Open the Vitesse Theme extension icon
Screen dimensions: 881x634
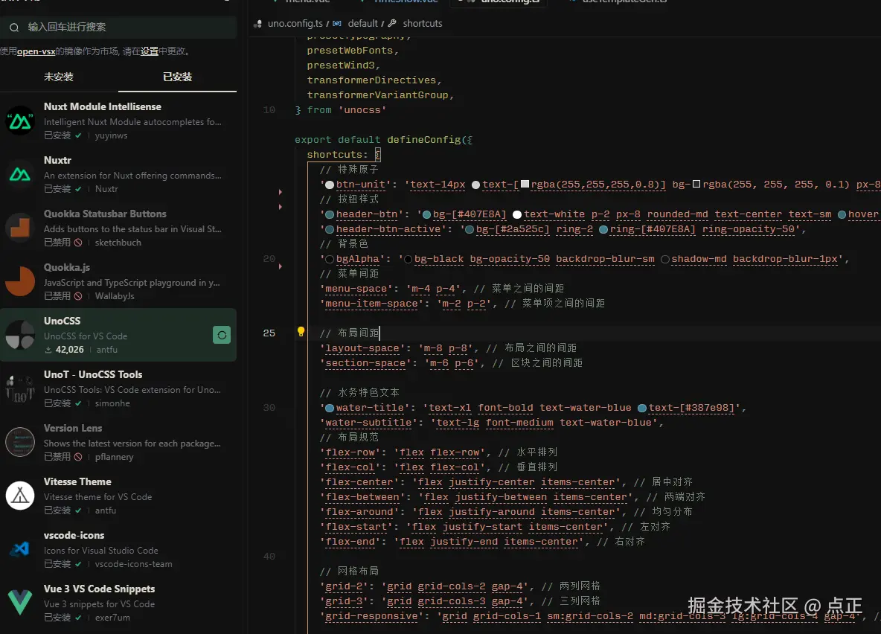tap(20, 496)
